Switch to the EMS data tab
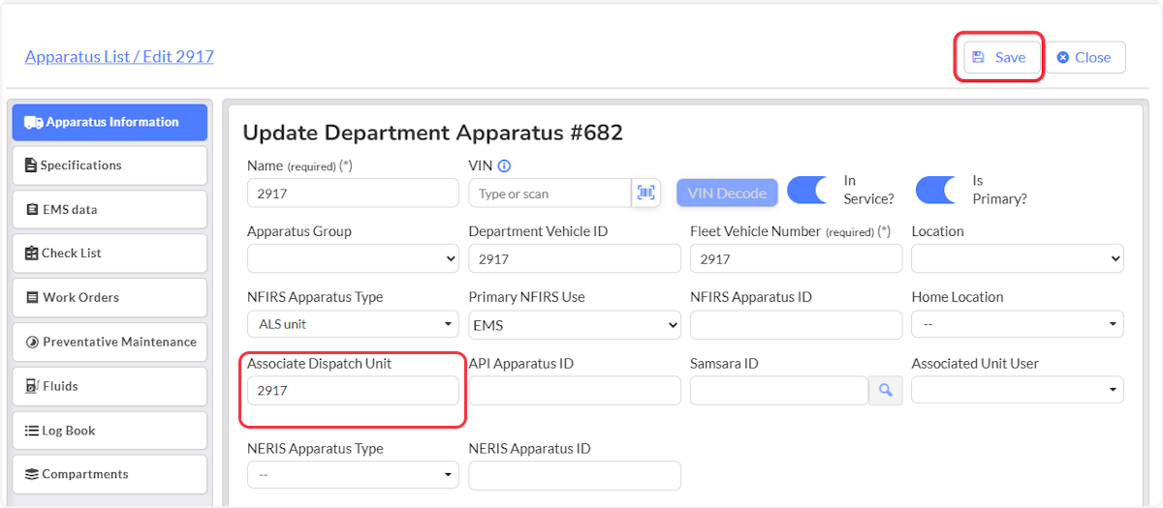1163x508 pixels. click(110, 209)
